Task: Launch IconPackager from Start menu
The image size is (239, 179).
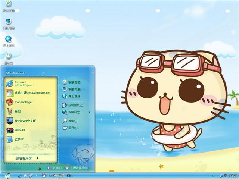Action: click(20, 102)
